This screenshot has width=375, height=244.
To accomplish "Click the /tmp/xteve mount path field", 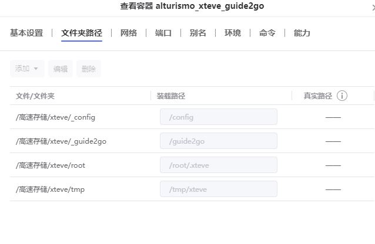I will (218, 189).
